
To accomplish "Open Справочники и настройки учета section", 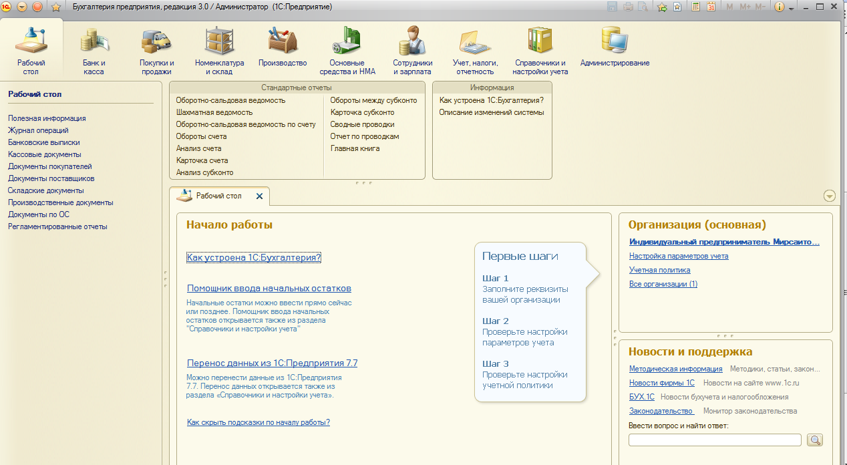I will pyautogui.click(x=540, y=51).
